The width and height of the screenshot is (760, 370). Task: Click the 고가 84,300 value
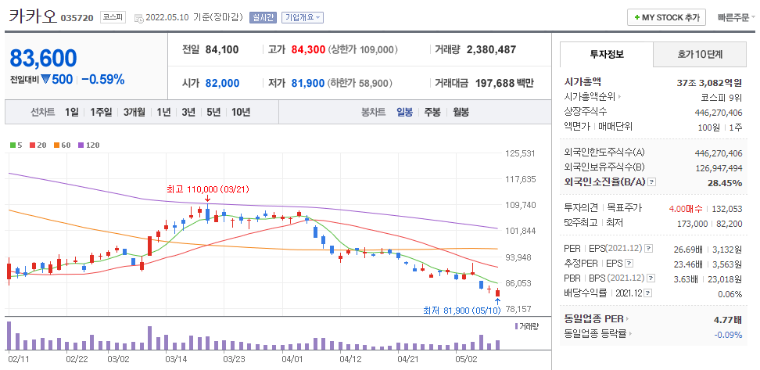coord(308,49)
